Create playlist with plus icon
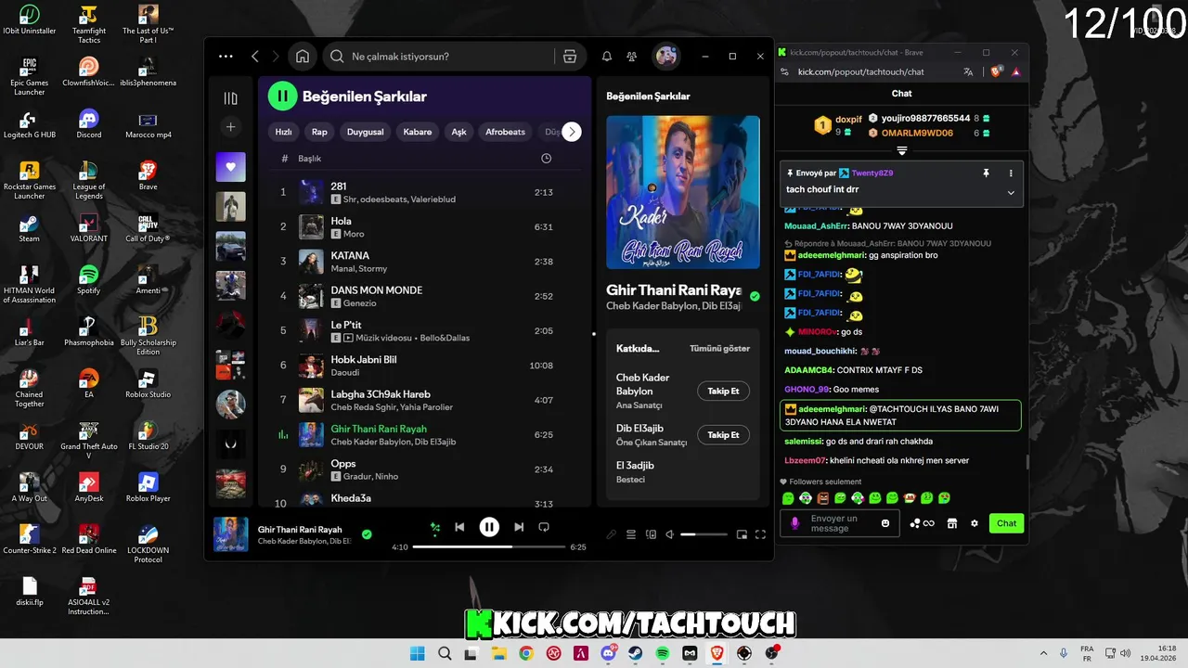The image size is (1188, 668). (231, 127)
